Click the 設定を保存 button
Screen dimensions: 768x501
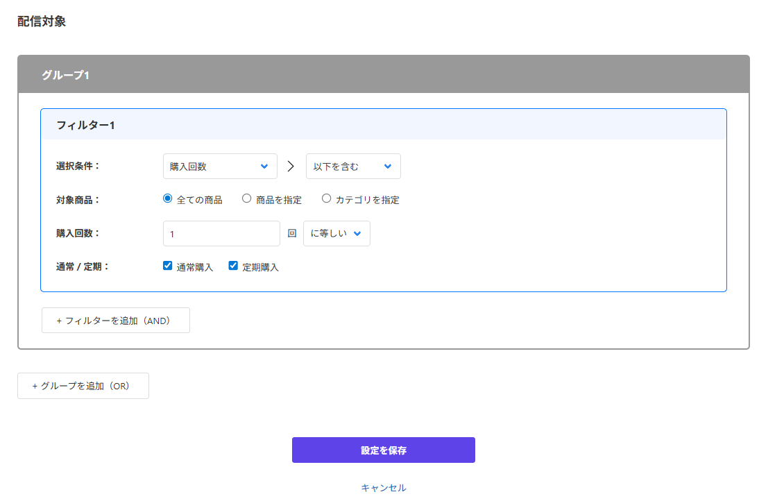383,450
